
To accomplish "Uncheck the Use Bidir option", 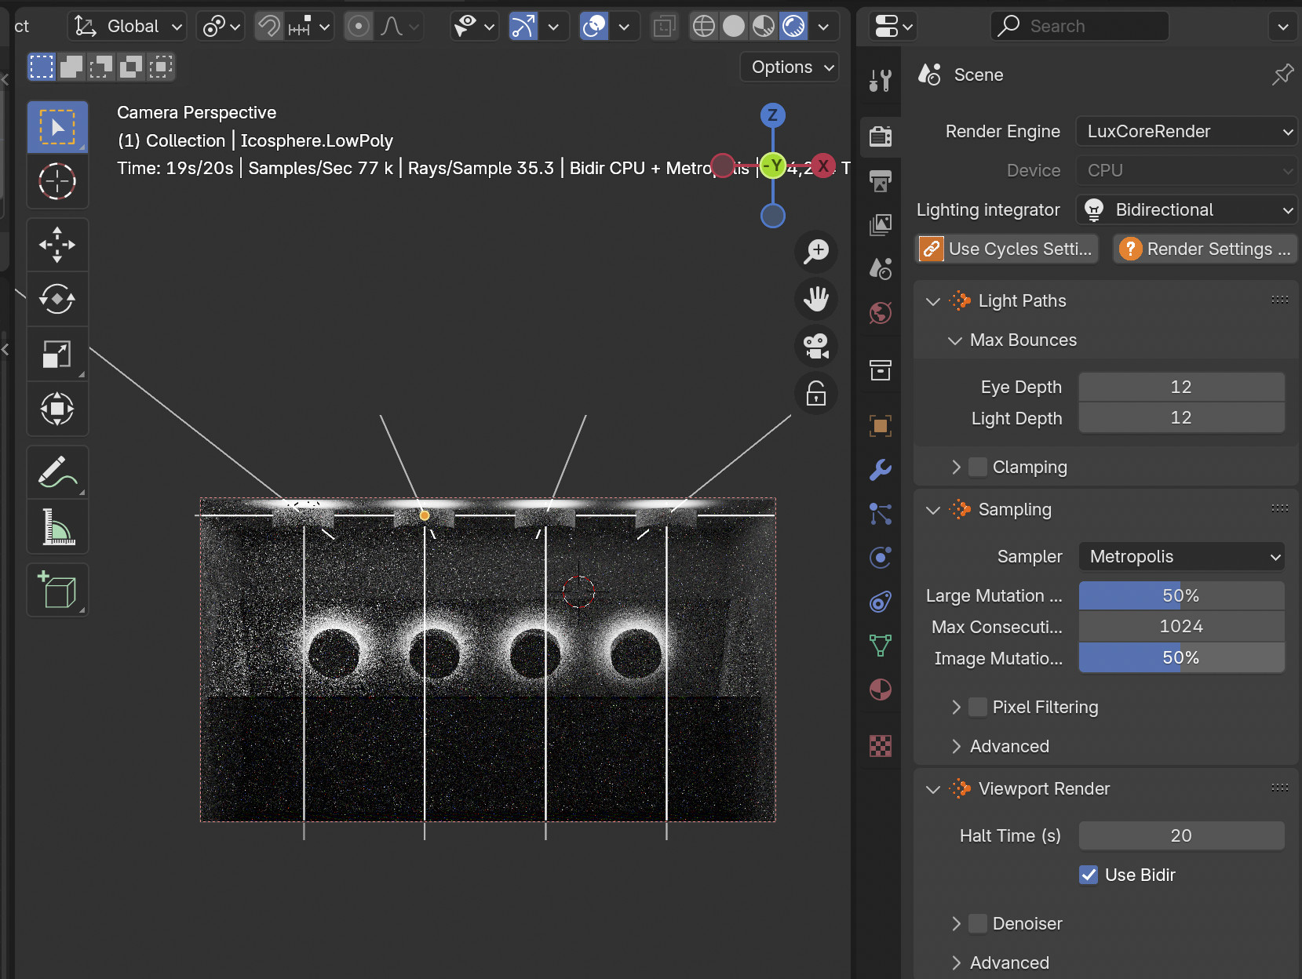I will point(1089,875).
